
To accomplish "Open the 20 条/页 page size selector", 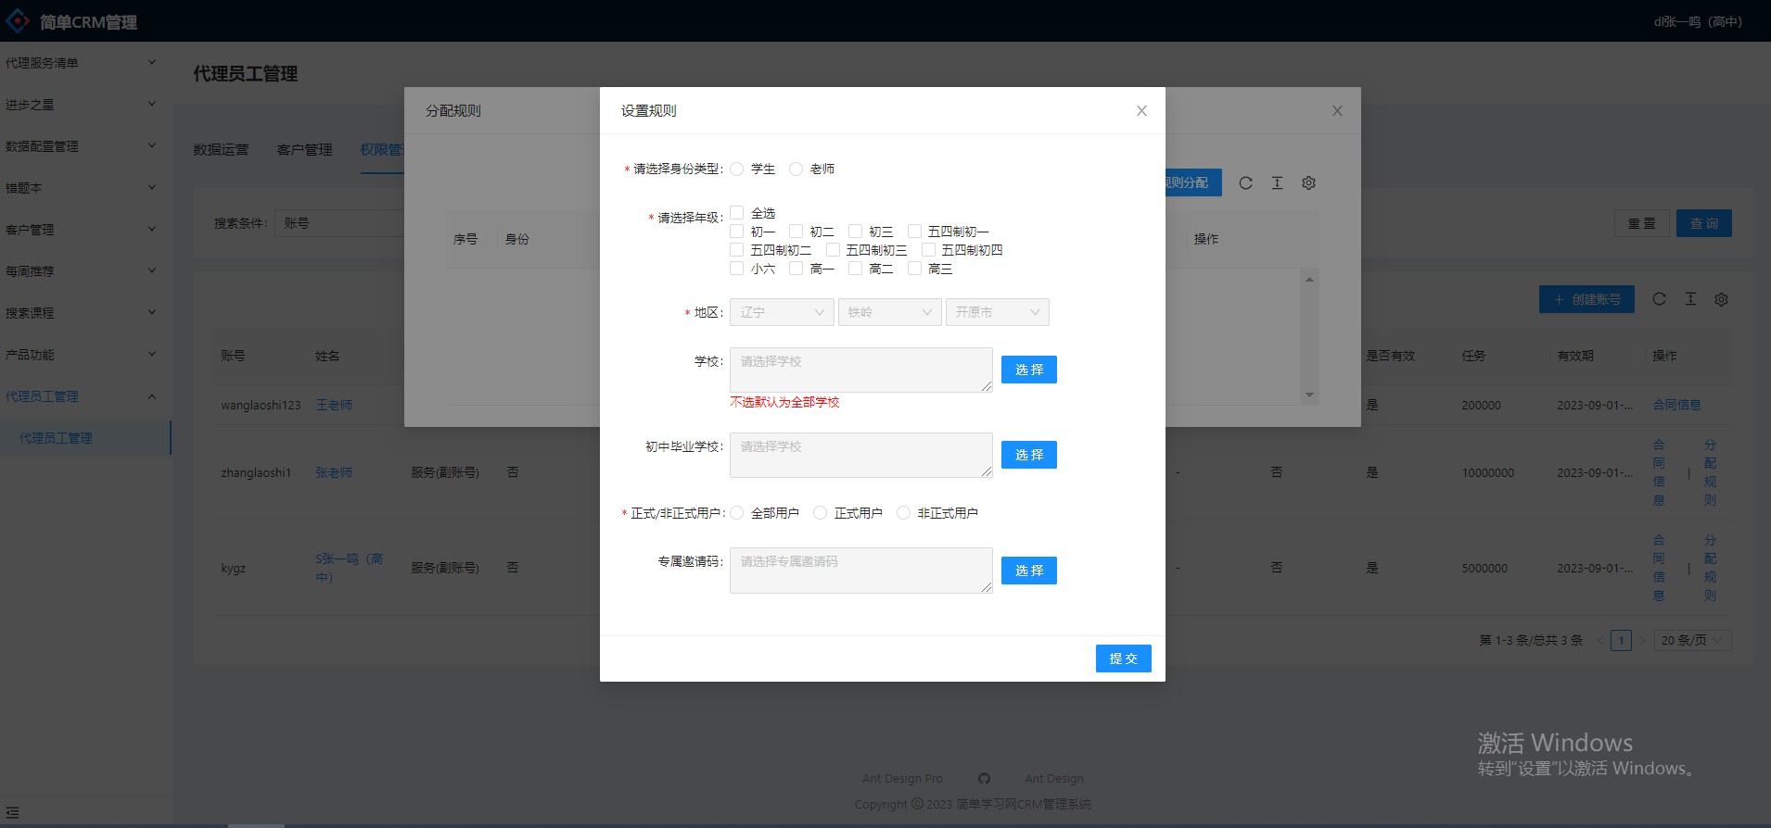I will pyautogui.click(x=1691, y=640).
